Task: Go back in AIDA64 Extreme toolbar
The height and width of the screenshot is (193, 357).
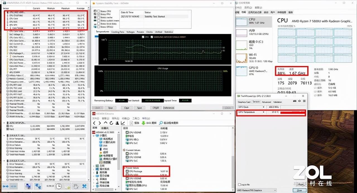Action: point(95,123)
